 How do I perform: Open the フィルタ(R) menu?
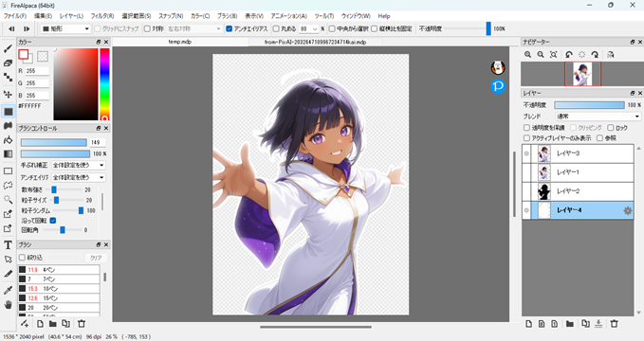pos(102,16)
